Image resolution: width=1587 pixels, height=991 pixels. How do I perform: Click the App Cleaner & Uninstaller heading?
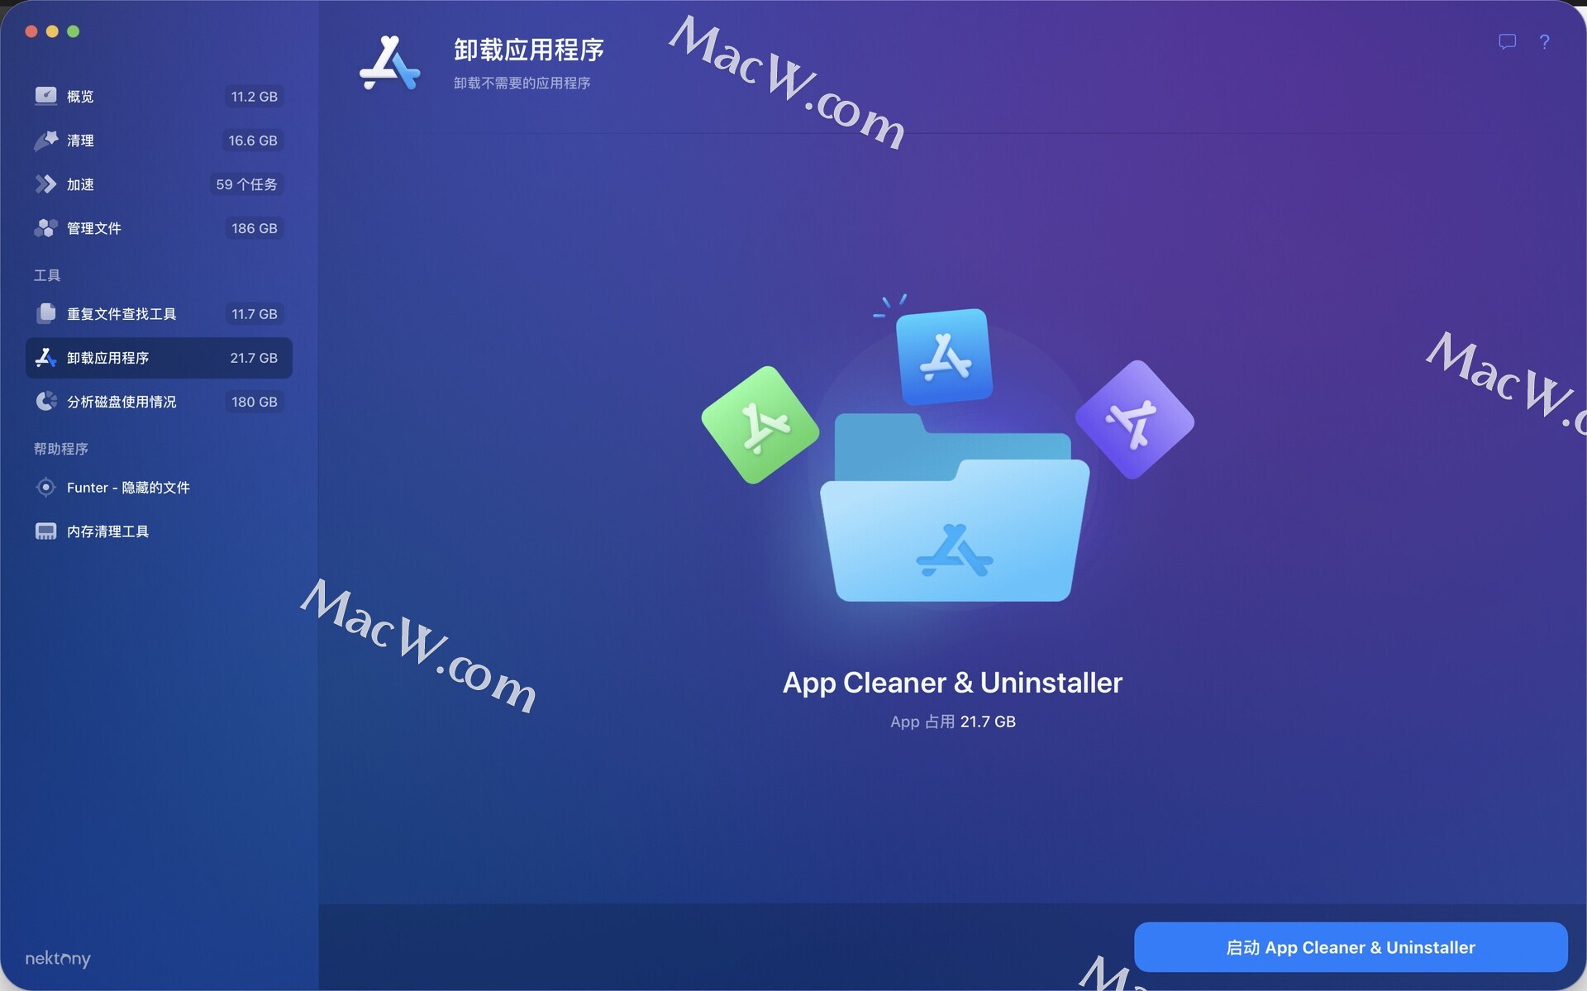click(952, 683)
